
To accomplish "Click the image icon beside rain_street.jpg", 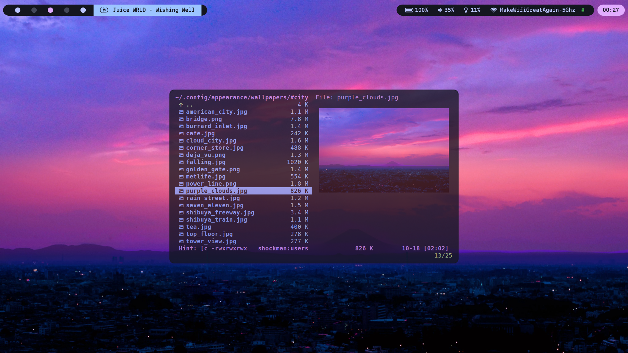I will [181, 198].
